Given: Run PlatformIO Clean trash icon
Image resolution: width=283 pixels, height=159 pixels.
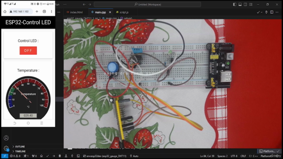Looking at the screenshot, I should [x=60, y=156].
